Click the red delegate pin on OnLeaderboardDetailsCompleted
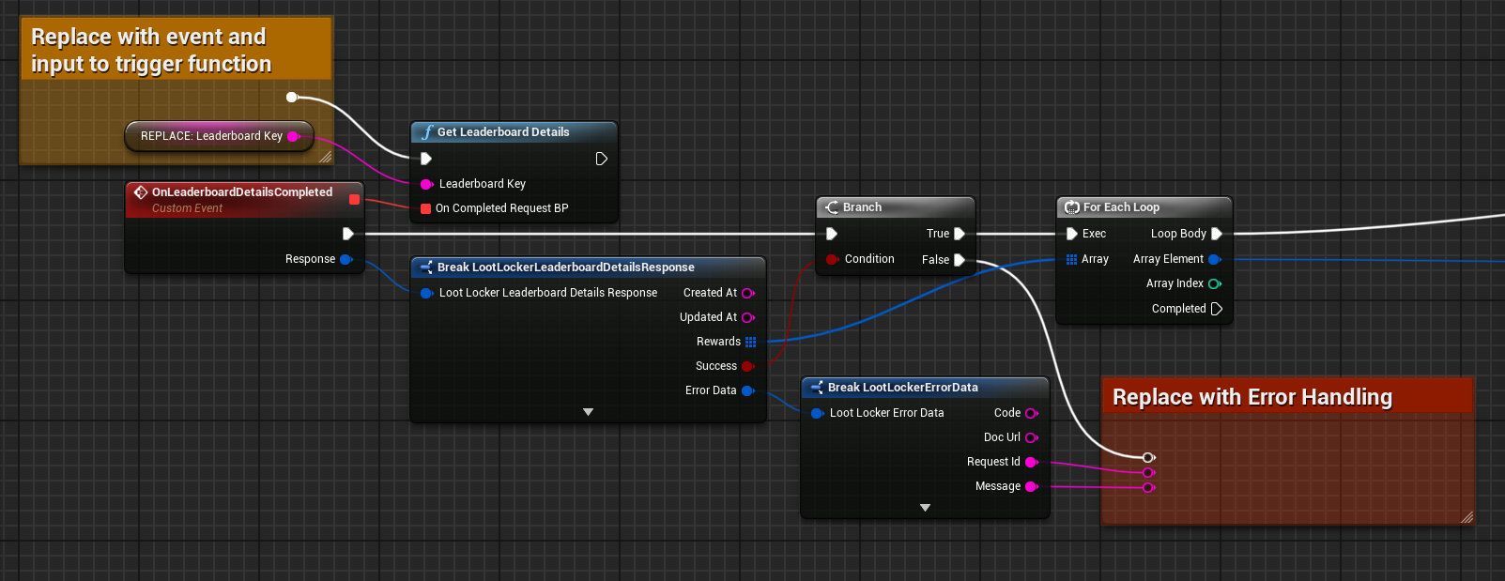Image resolution: width=1505 pixels, height=581 pixels. 354,199
